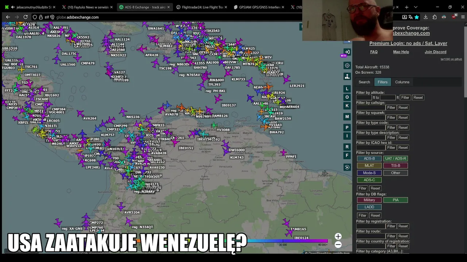467x262 pixels.
Task: Click the callsign filter input field
Action: click(x=371, y=108)
